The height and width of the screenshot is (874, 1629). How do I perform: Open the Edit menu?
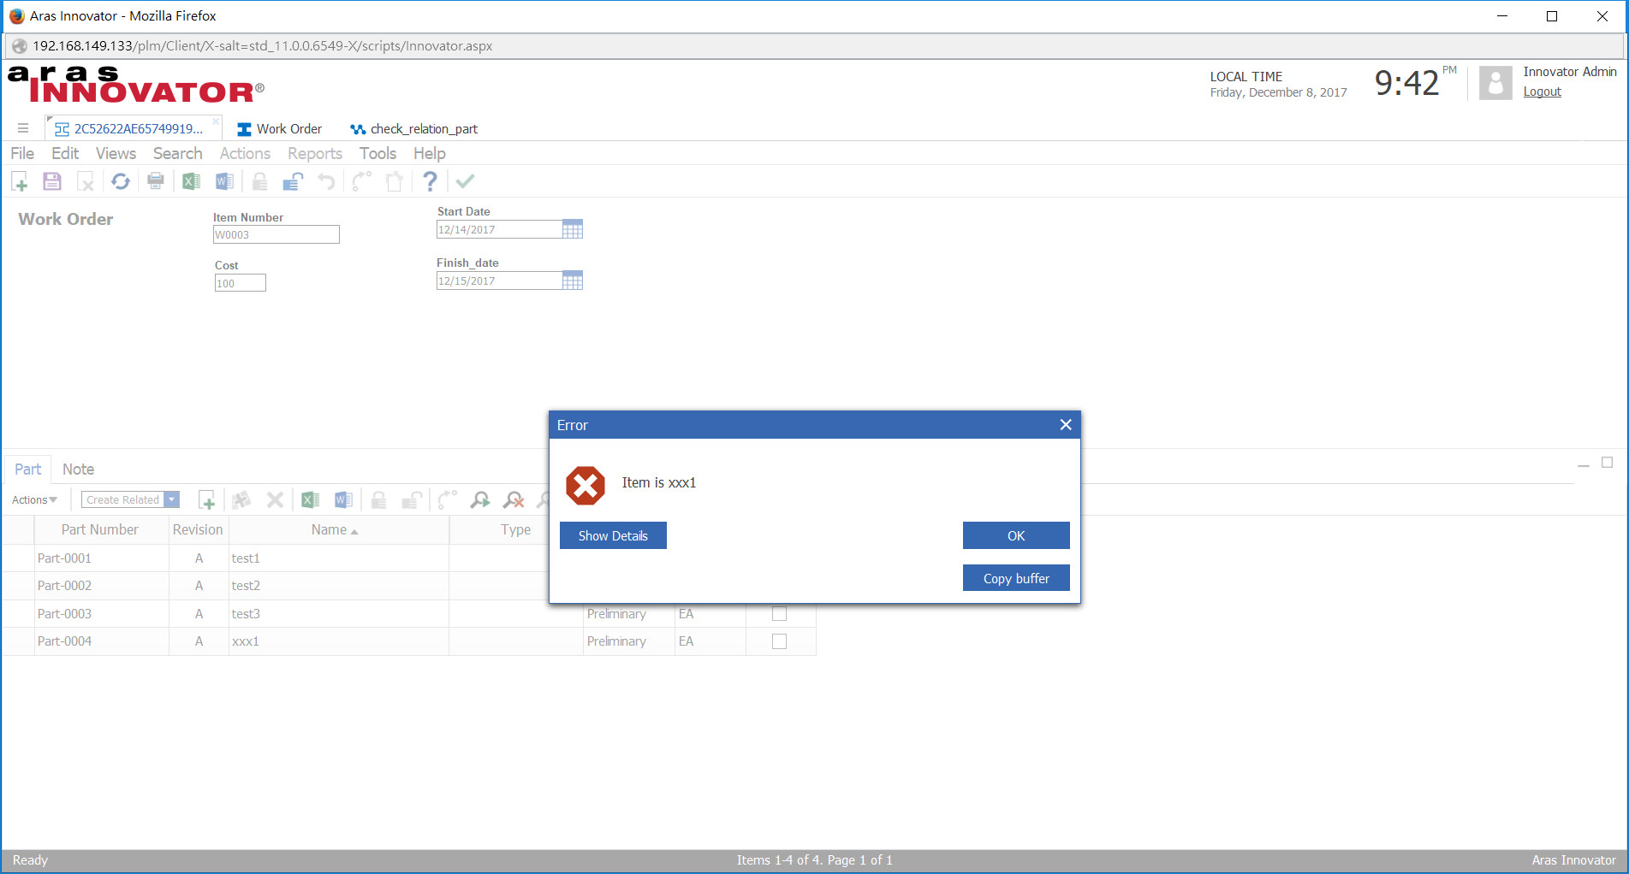point(65,153)
